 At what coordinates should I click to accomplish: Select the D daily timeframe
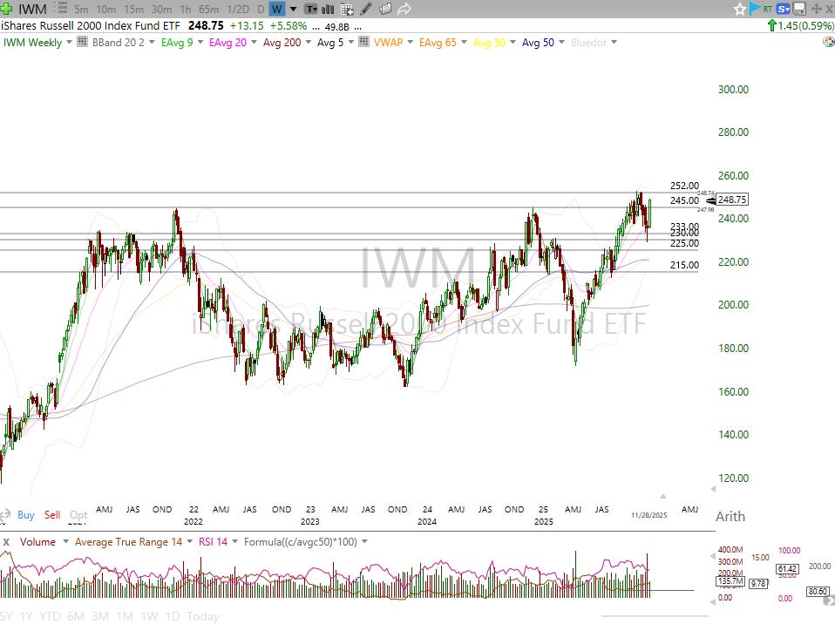pyautogui.click(x=261, y=9)
